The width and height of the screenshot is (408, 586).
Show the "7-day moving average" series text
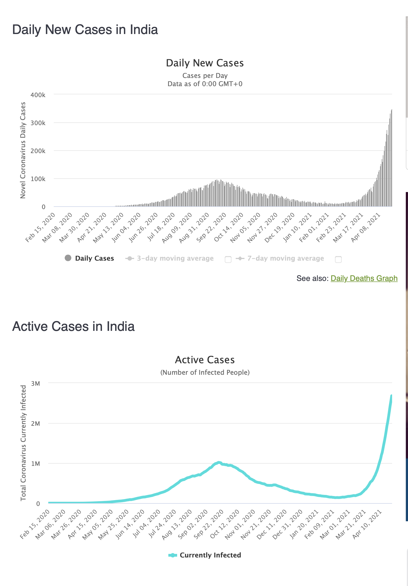[x=286, y=258]
